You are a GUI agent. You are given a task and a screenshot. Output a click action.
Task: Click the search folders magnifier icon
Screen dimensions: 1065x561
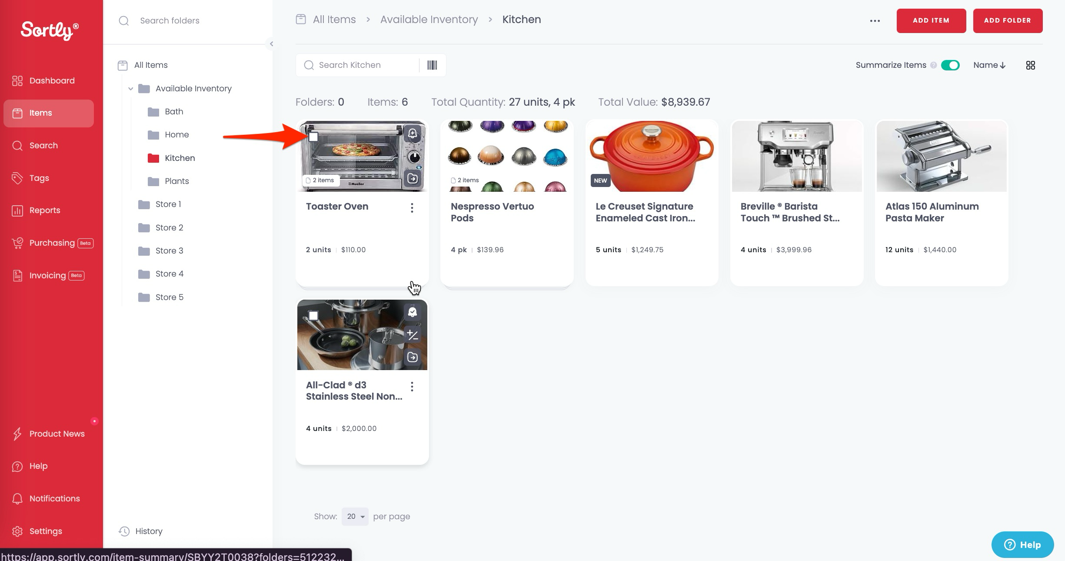pyautogui.click(x=124, y=21)
